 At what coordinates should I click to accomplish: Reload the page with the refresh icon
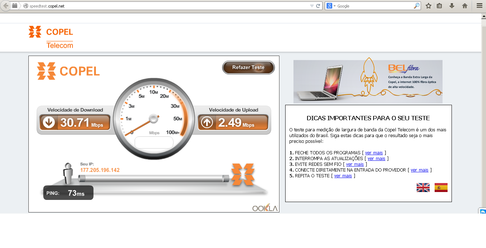point(318,6)
